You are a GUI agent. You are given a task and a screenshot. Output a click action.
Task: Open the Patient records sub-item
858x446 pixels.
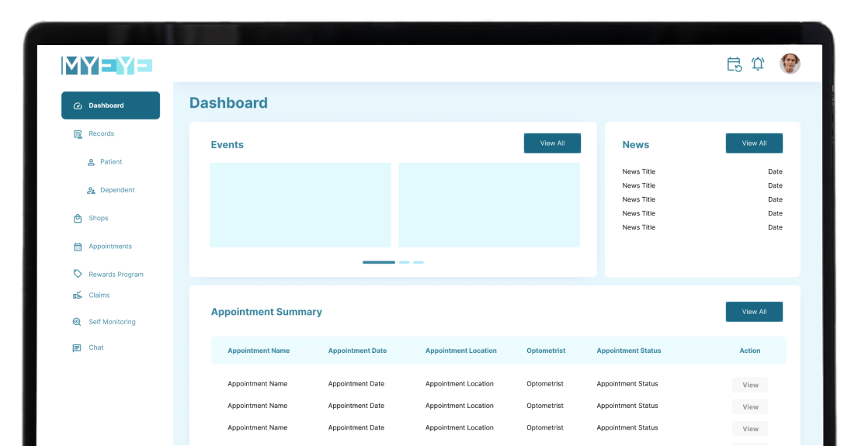(x=110, y=162)
